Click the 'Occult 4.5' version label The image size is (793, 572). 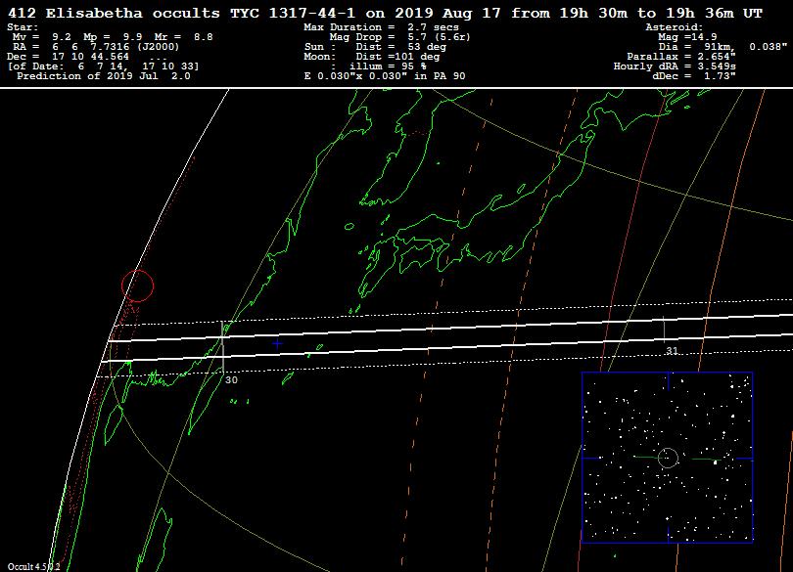coord(33,566)
